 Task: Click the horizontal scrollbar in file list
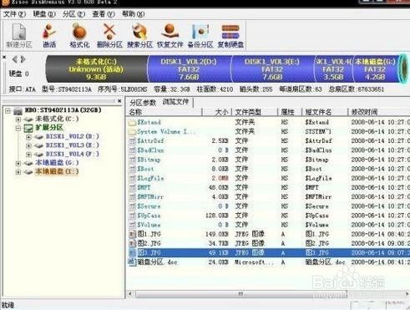click(241, 293)
